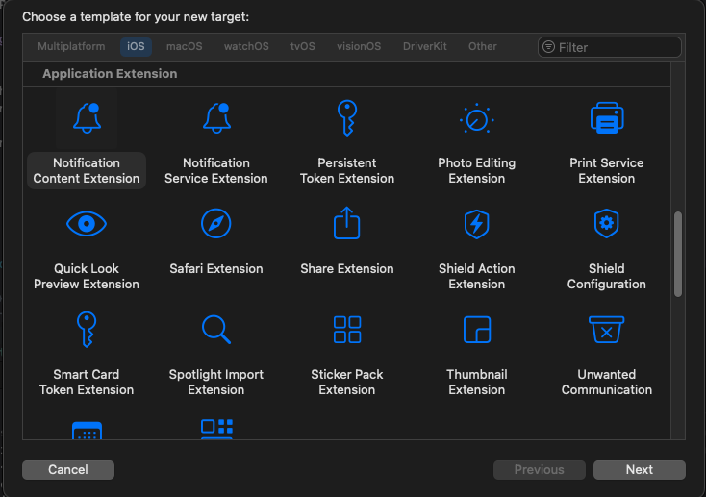Screen dimensions: 706x497
Task: Click the "Persistent Token Extension" label
Action: point(347,170)
